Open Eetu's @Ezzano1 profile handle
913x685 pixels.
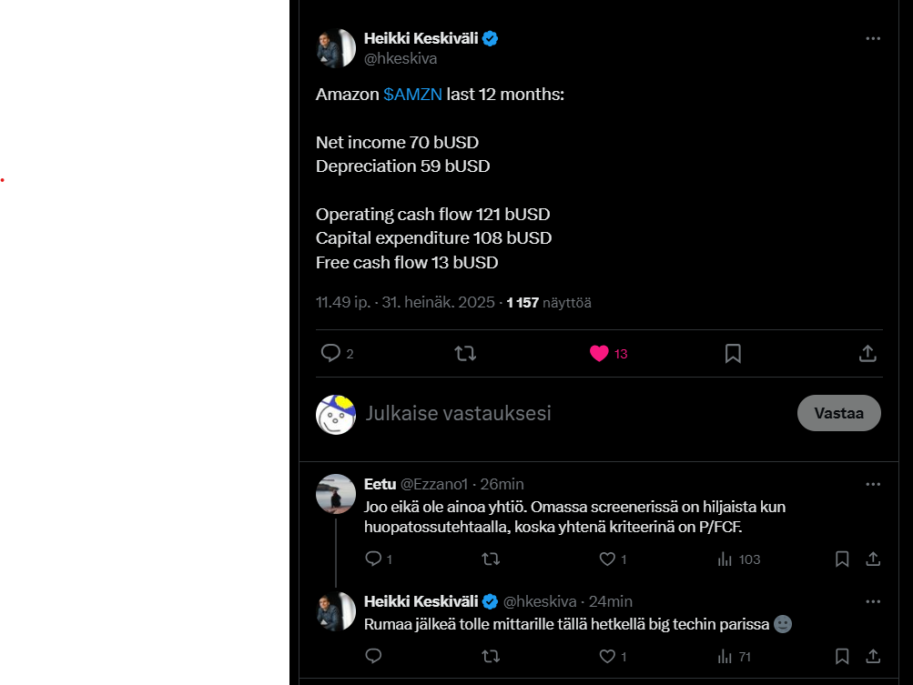click(x=434, y=484)
